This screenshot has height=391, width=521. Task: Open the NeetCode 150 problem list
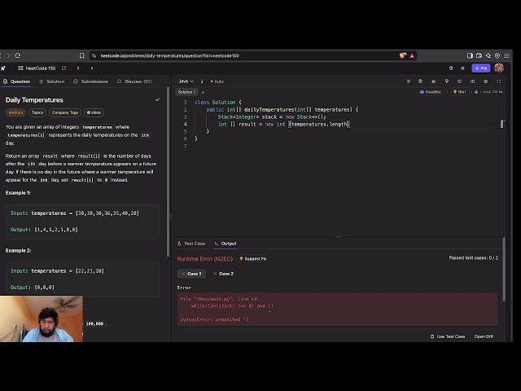coord(37,68)
